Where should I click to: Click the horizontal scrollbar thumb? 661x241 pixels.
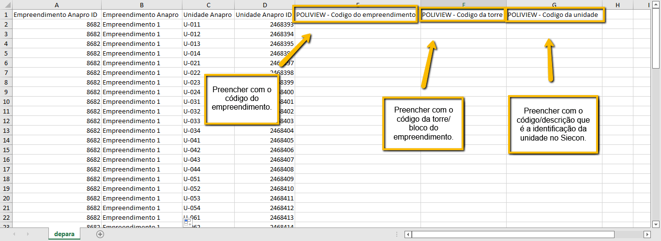click(x=512, y=235)
